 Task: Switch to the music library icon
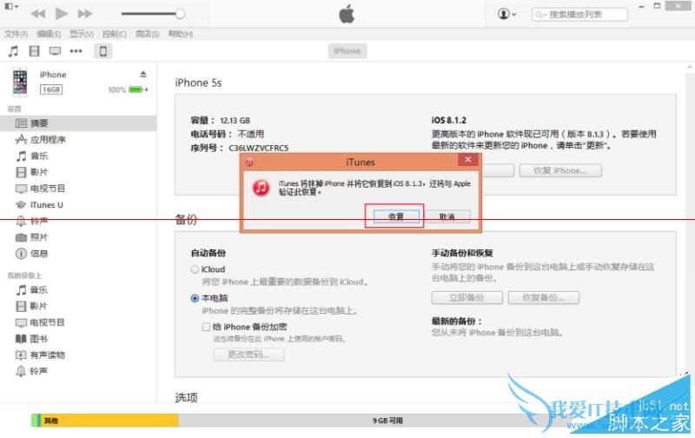[13, 51]
